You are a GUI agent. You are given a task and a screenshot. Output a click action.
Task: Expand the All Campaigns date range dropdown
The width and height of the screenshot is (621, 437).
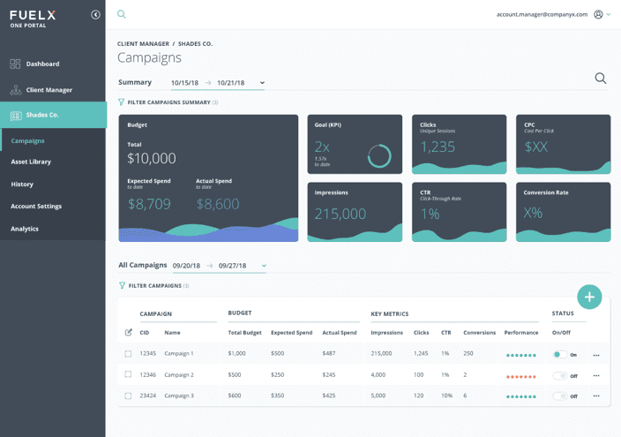[x=264, y=266]
